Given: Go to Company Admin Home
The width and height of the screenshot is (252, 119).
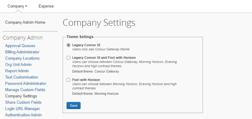Looking at the screenshot, I should pyautogui.click(x=25, y=22).
